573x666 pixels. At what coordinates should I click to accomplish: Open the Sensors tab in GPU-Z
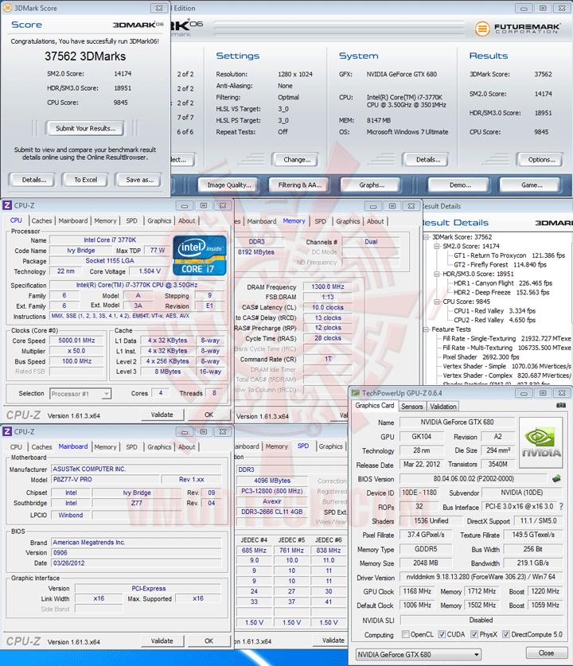point(412,407)
